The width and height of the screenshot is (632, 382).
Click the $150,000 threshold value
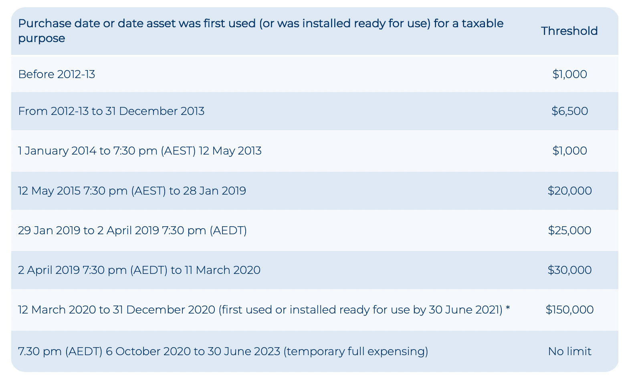point(569,310)
